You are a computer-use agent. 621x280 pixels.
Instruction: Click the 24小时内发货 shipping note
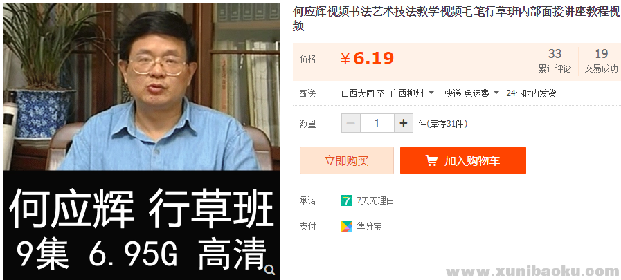[x=531, y=93]
